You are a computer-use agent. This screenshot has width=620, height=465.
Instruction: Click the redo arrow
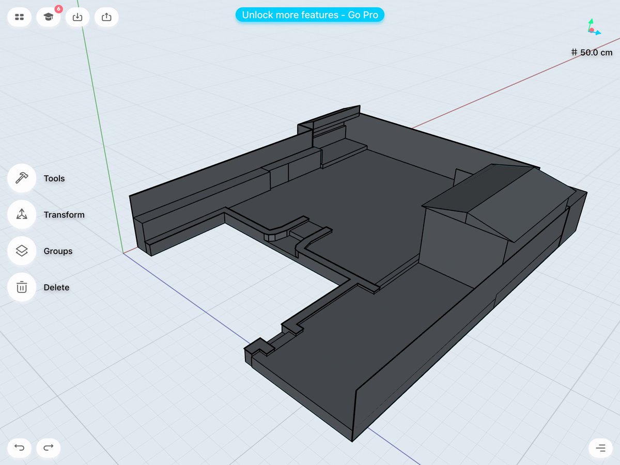[49, 447]
